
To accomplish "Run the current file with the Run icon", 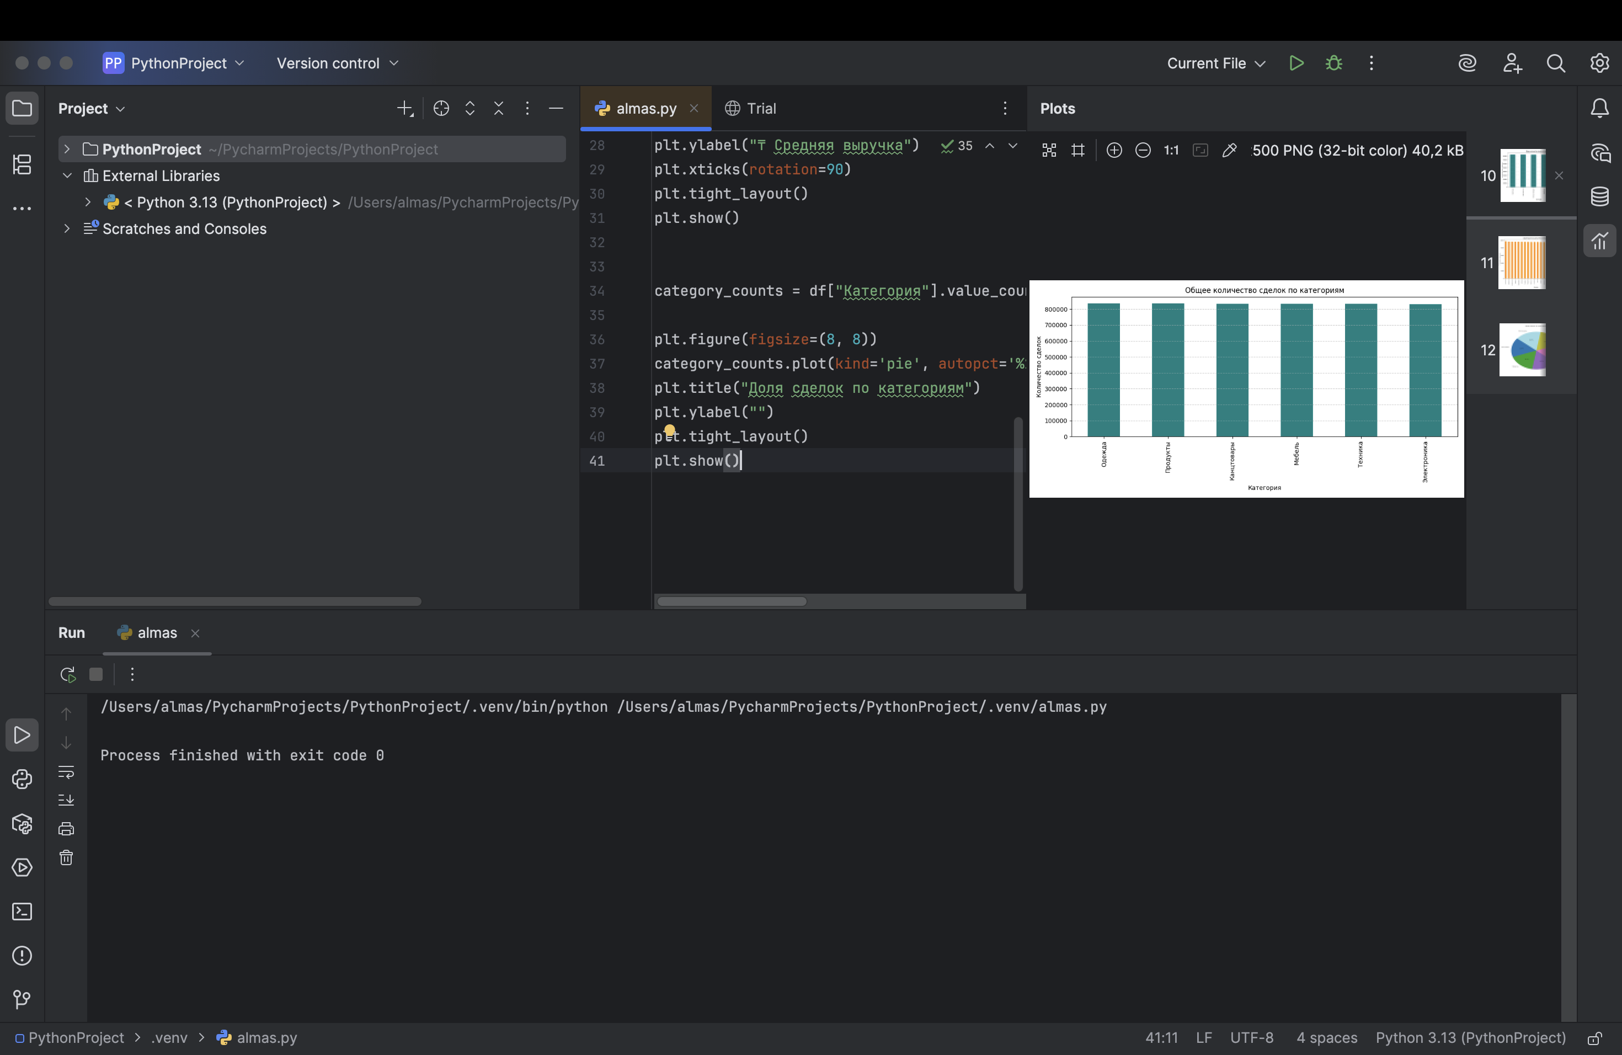I will coord(1296,63).
